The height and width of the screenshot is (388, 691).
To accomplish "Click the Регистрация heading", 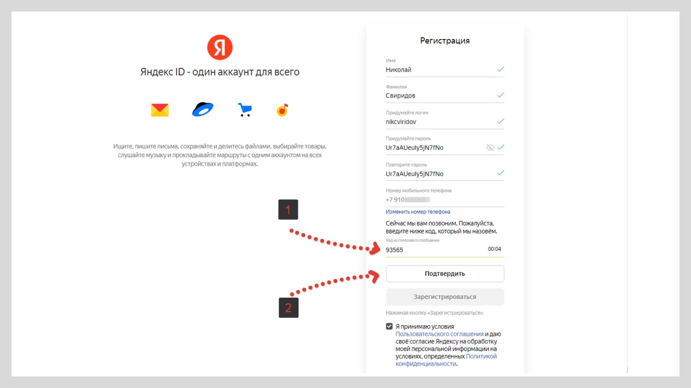I will 445,41.
